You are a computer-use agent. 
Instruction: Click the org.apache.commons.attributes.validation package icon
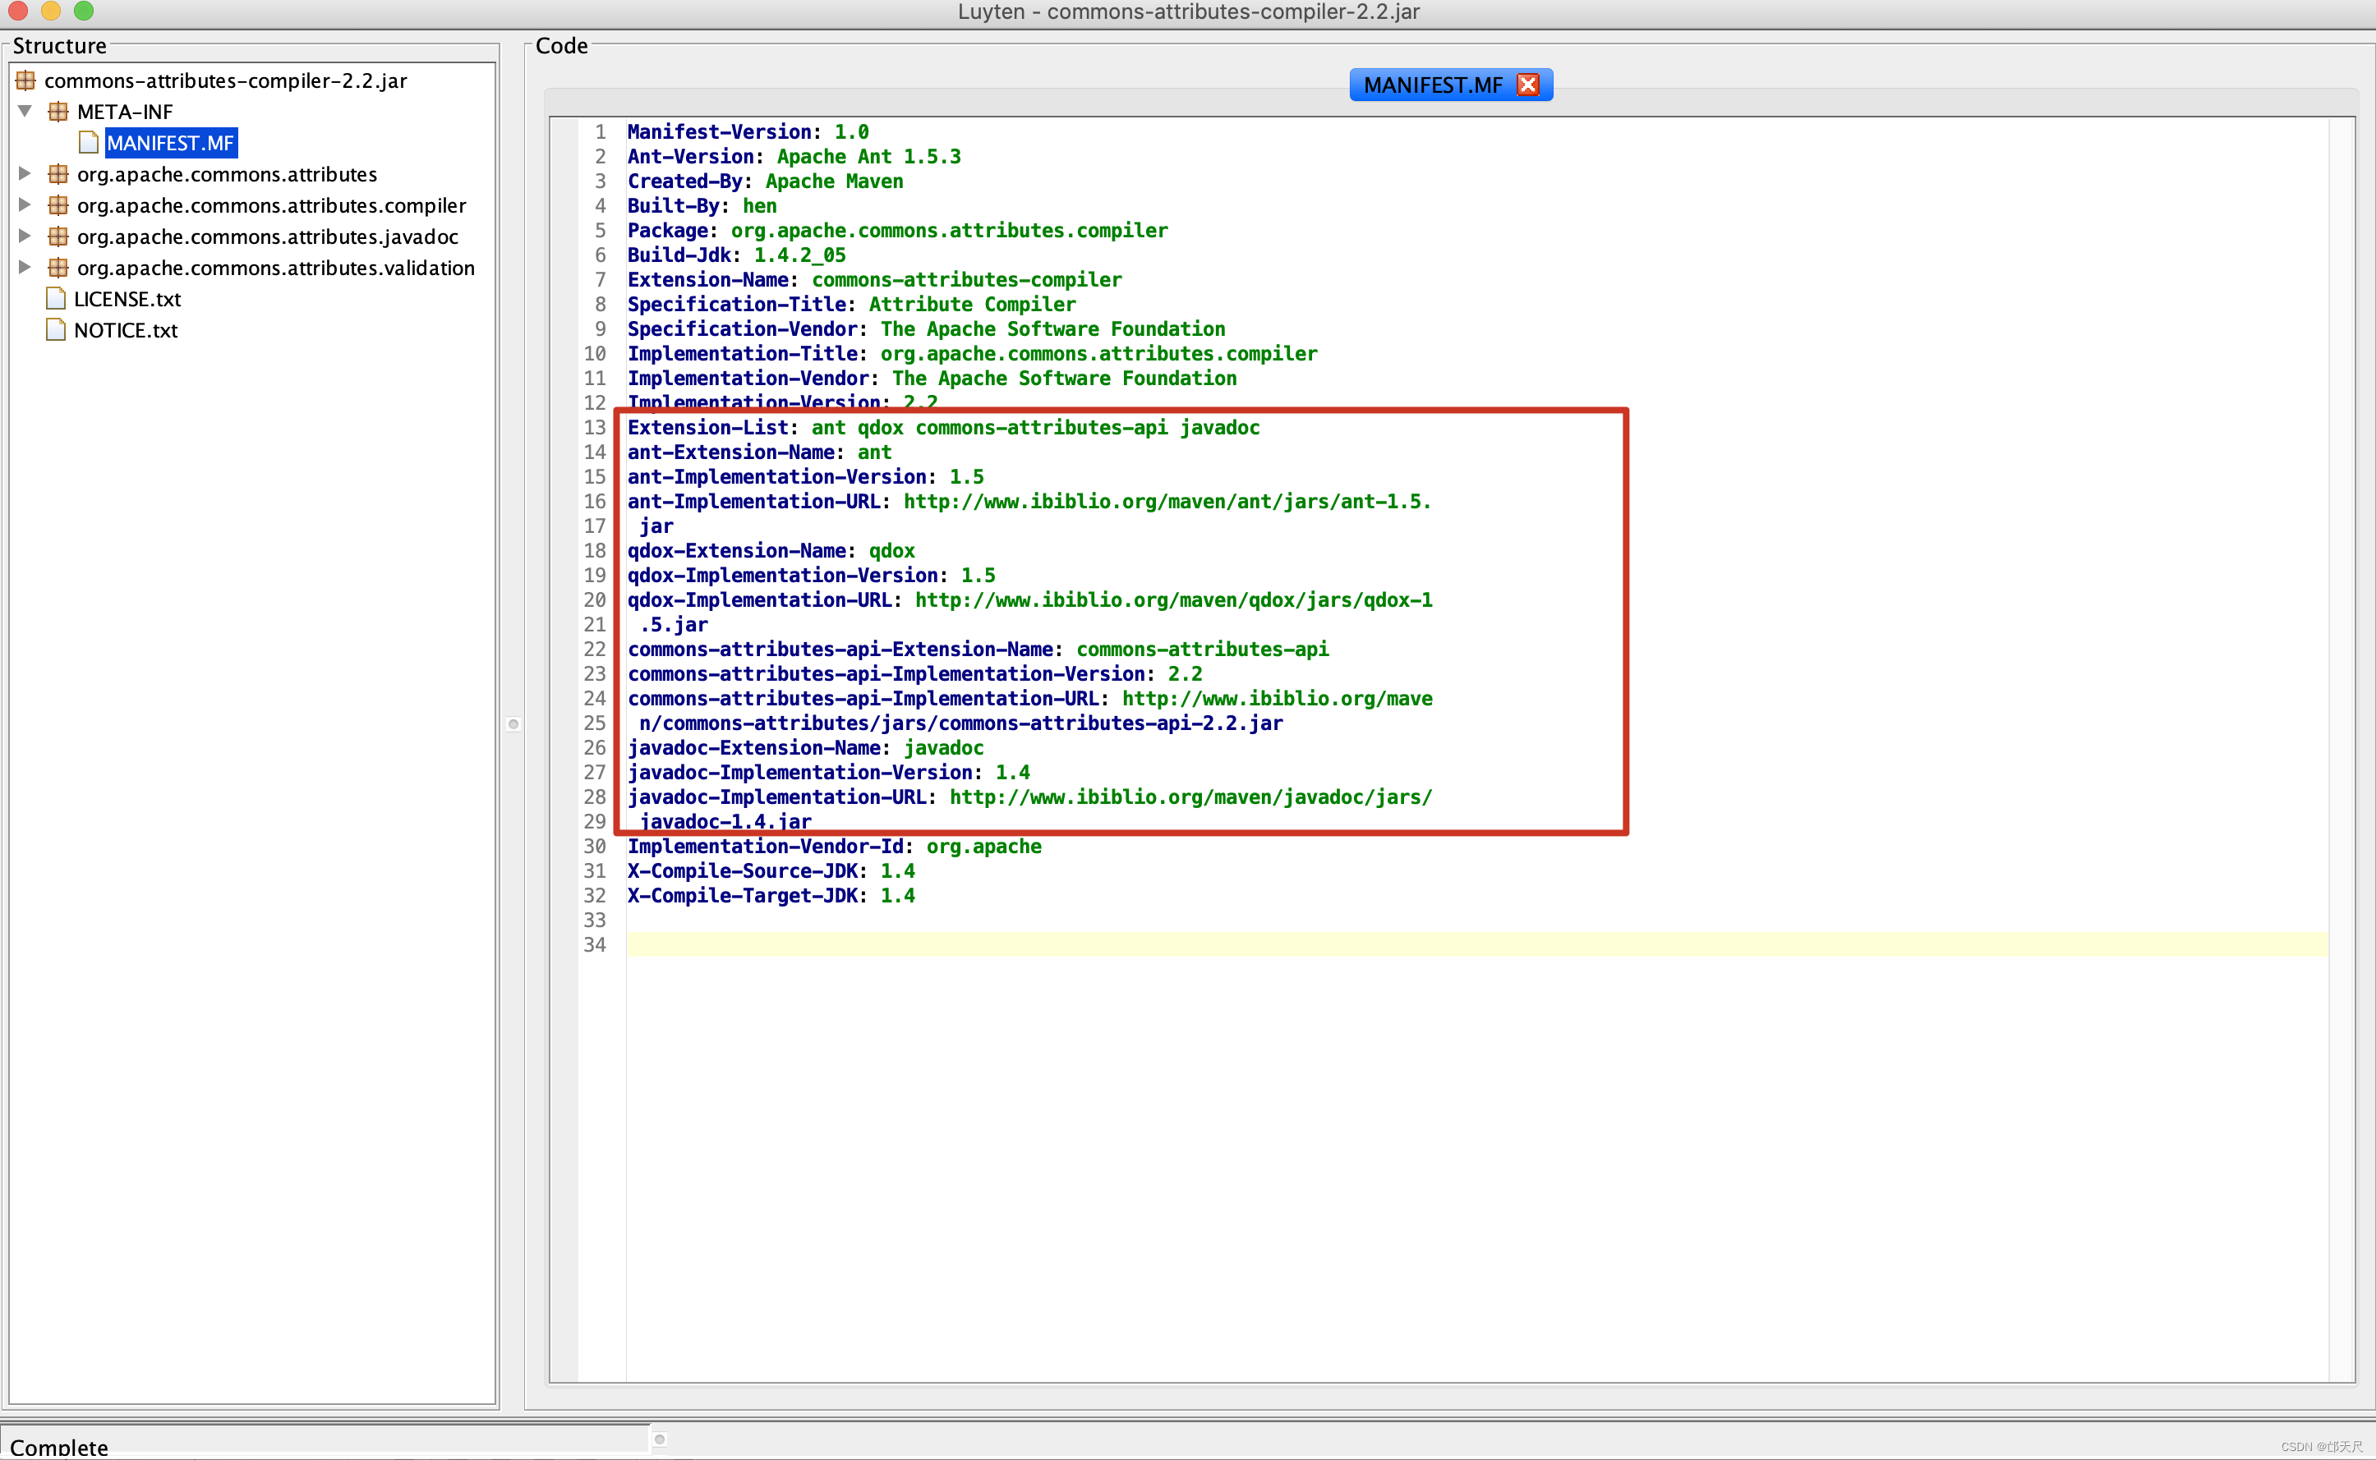pos(58,269)
